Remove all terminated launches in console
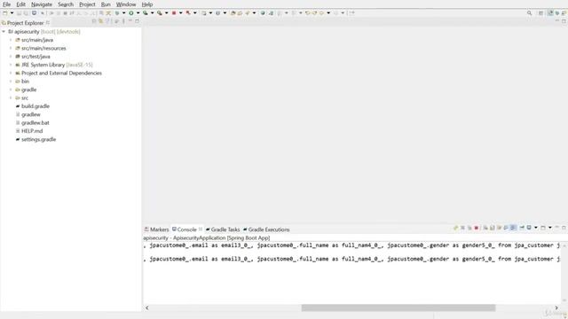Viewport: 568px width, 319px height. (x=469, y=228)
